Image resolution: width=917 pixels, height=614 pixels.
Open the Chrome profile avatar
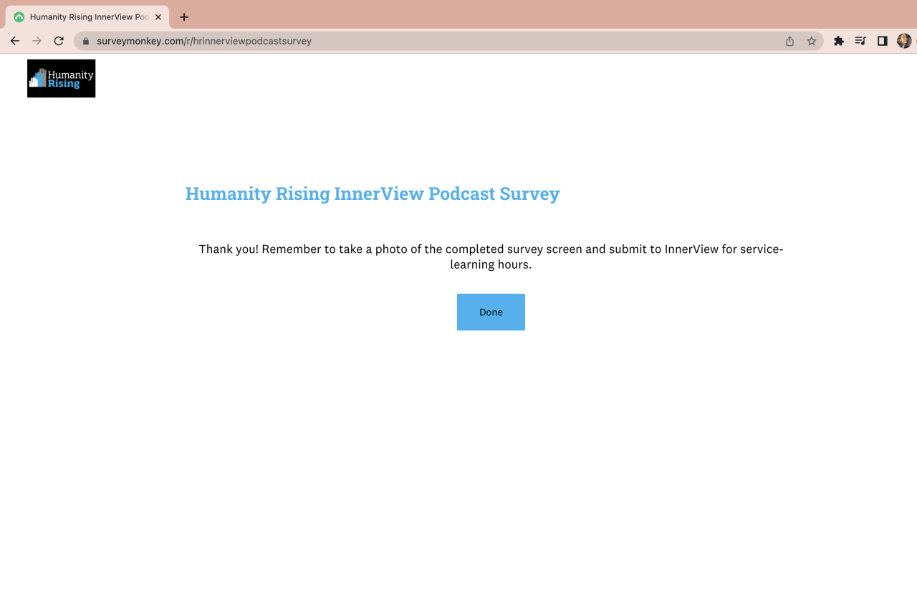(x=904, y=41)
